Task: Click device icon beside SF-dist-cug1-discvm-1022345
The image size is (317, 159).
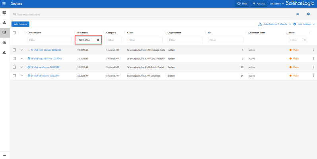Action: (29, 58)
